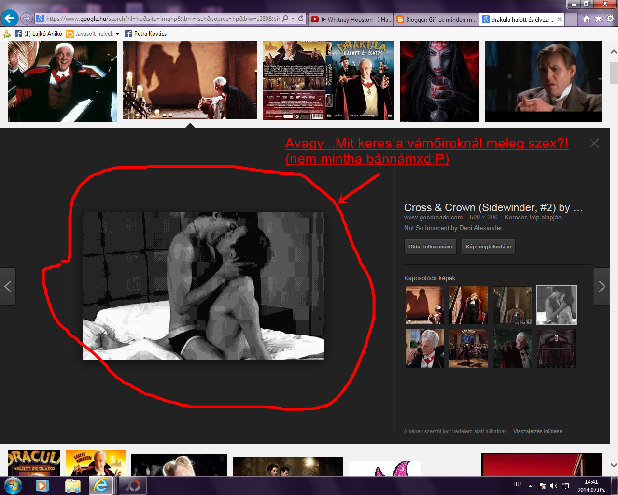Click the search magnifier in the address bar
Viewport: 618px width, 495px height.
pyautogui.click(x=285, y=19)
